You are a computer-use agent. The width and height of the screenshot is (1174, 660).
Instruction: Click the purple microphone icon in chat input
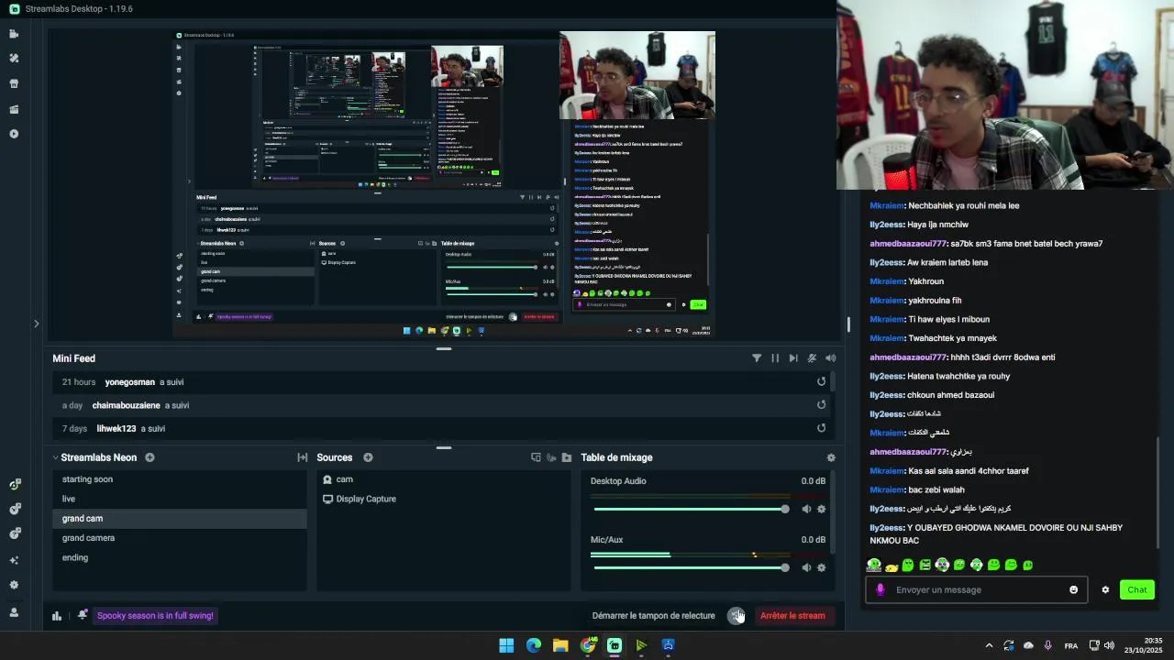(880, 590)
